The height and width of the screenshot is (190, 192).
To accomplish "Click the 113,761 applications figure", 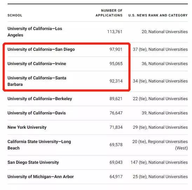I will [115, 32].
